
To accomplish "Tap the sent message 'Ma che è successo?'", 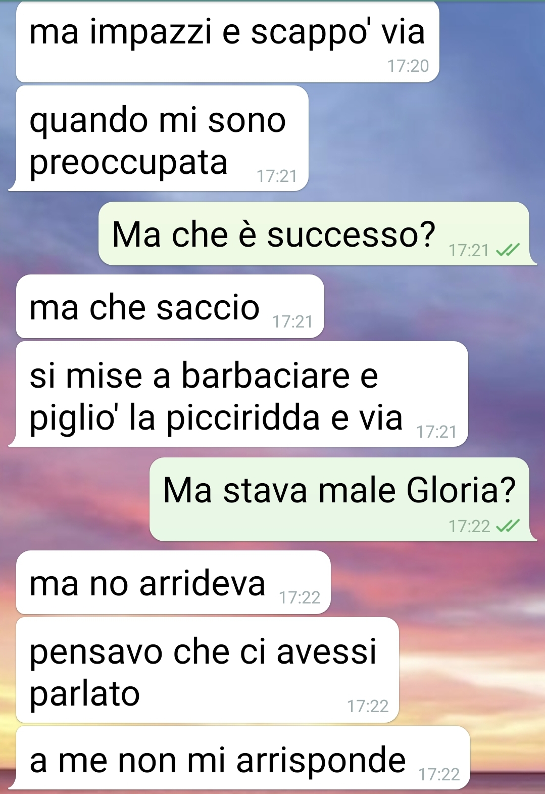I will (x=314, y=233).
